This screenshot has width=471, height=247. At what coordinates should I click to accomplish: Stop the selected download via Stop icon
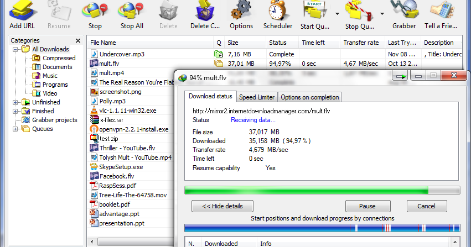click(95, 12)
